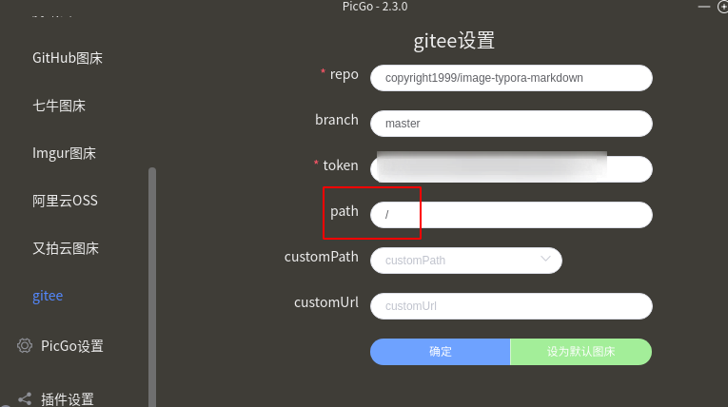Focus the repo input field

[511, 78]
